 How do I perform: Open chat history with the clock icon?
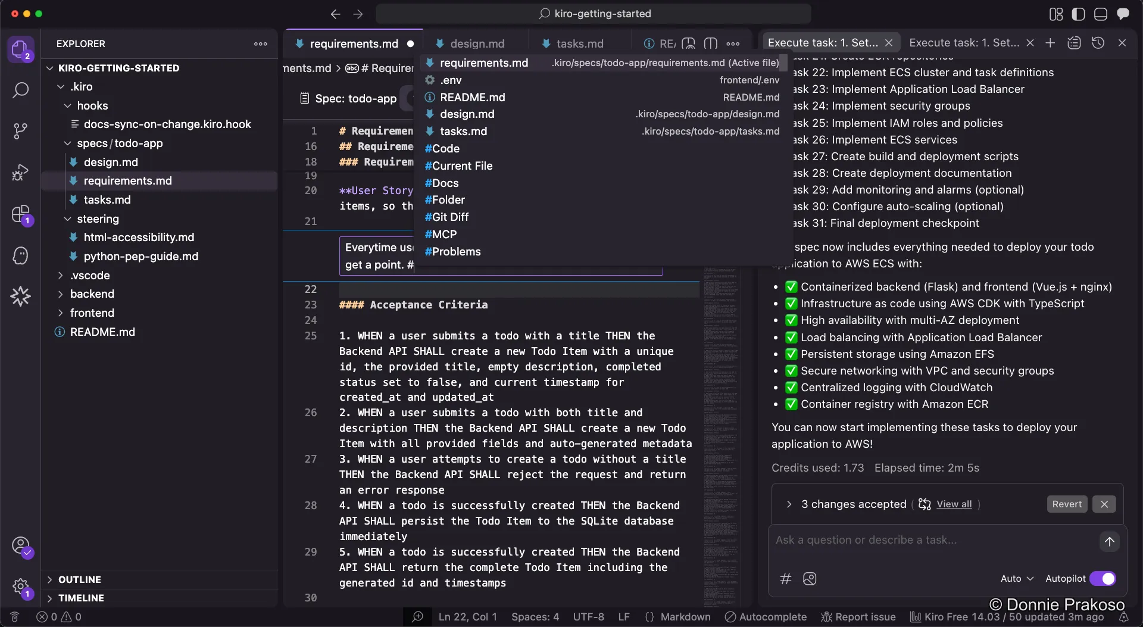click(x=1099, y=43)
